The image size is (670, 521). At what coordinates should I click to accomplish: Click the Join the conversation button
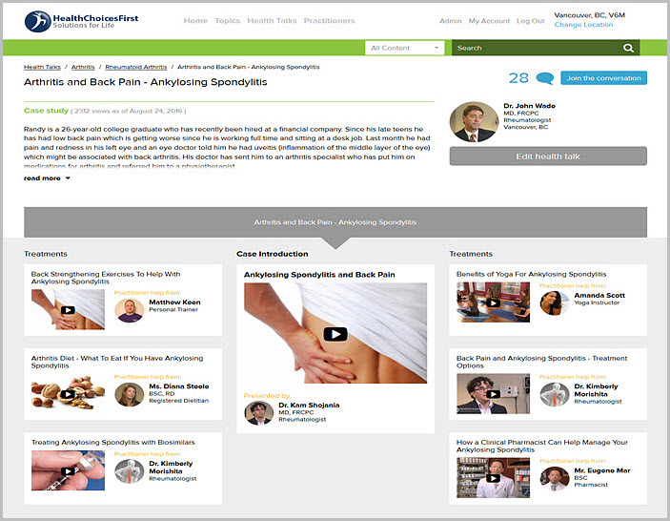tap(604, 78)
